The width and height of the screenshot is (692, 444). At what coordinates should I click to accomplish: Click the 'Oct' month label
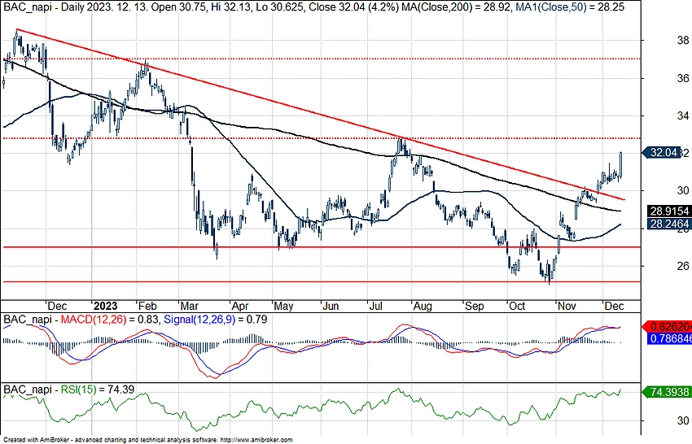tap(517, 307)
